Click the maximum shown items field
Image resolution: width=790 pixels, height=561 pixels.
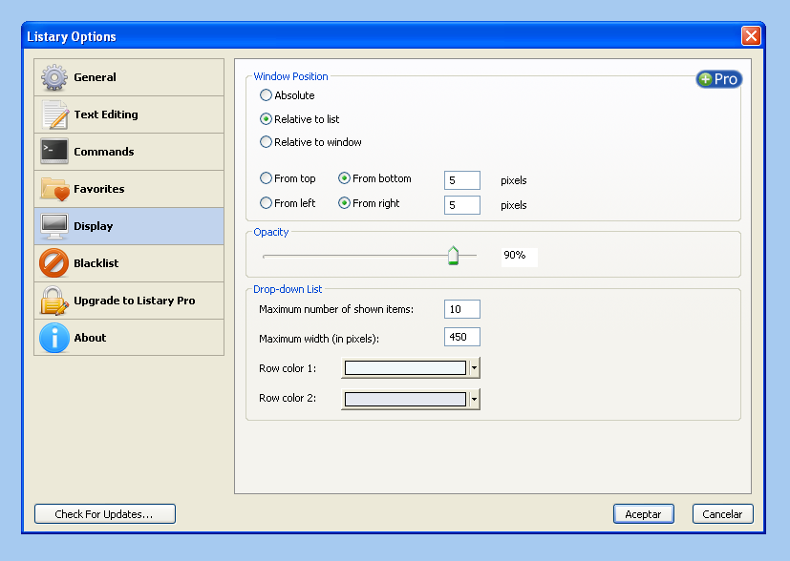(x=462, y=309)
